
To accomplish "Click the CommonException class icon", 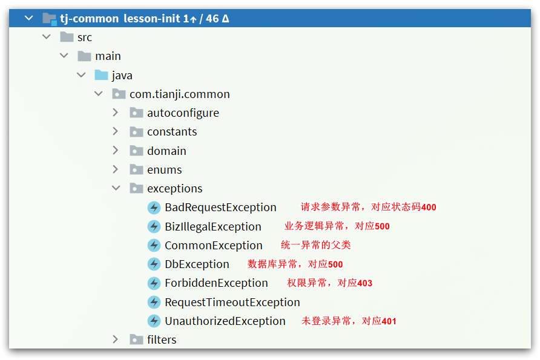I will click(x=154, y=246).
